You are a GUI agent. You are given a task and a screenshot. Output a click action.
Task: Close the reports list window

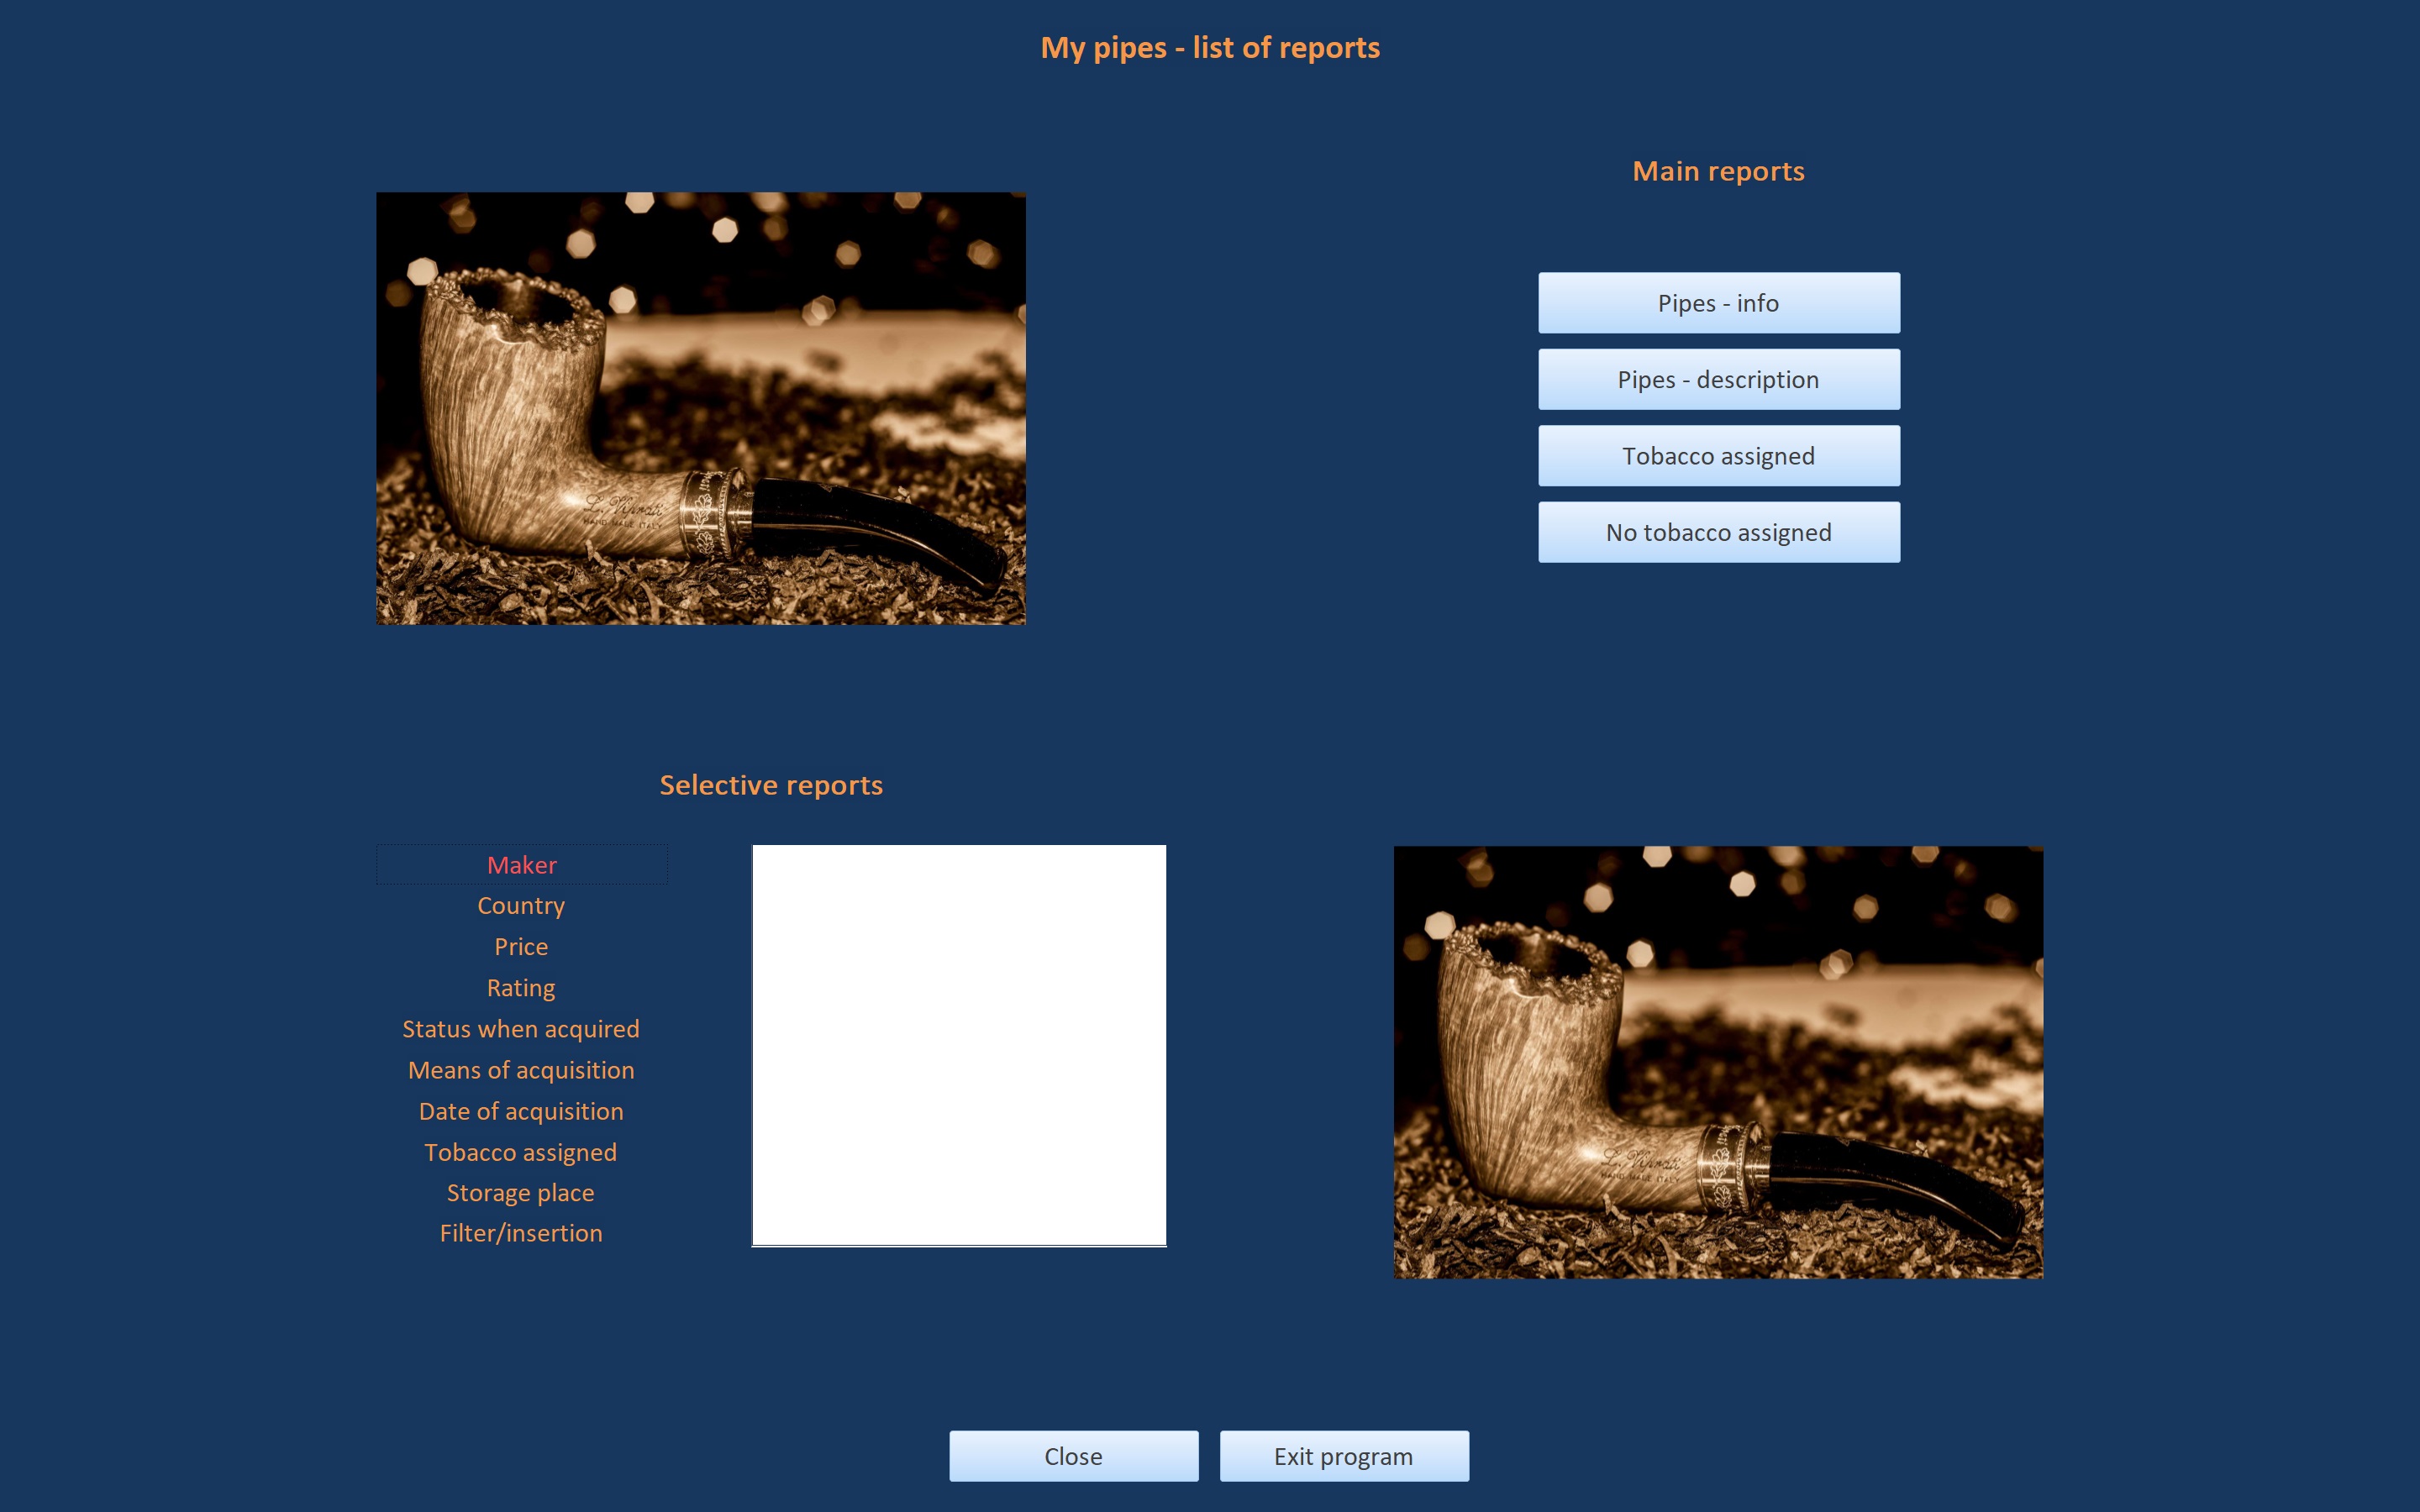(x=1073, y=1457)
